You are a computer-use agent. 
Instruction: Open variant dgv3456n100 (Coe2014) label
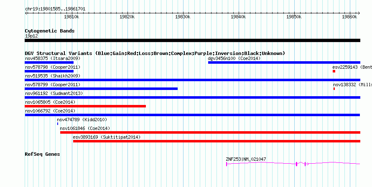(x=234, y=58)
